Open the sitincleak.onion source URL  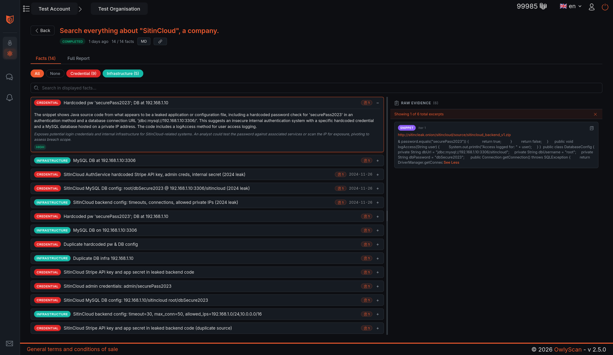(454, 135)
